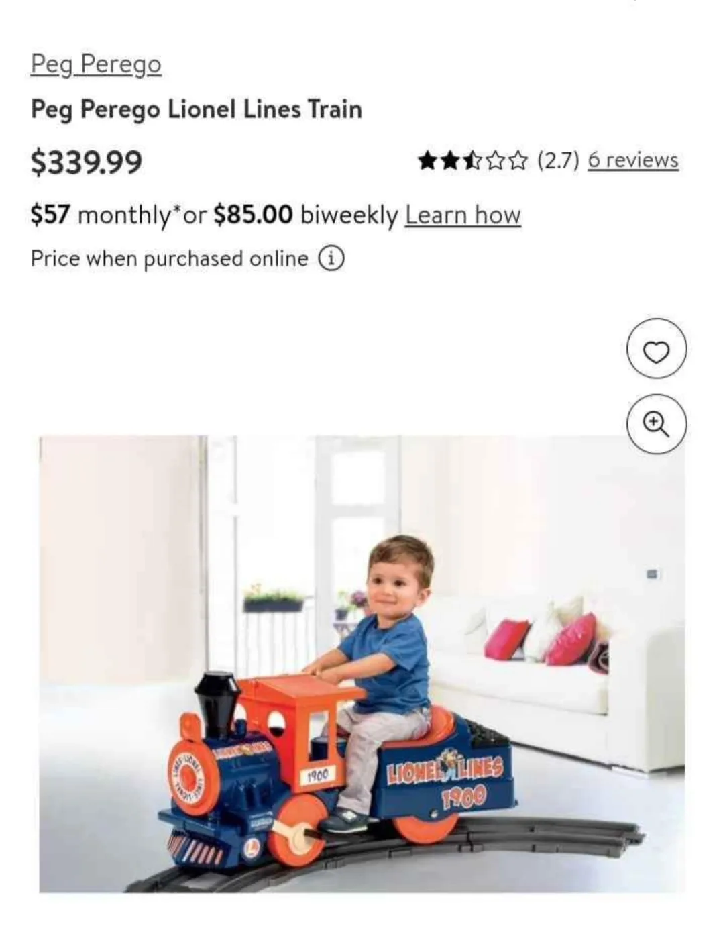The width and height of the screenshot is (721, 940).
Task: Click the (2.7) rating score
Action: point(558,160)
